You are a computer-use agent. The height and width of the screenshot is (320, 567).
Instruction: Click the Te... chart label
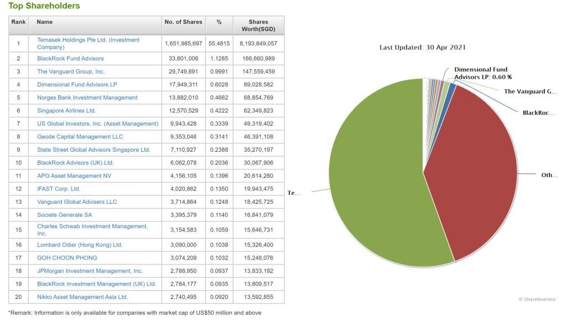293,193
